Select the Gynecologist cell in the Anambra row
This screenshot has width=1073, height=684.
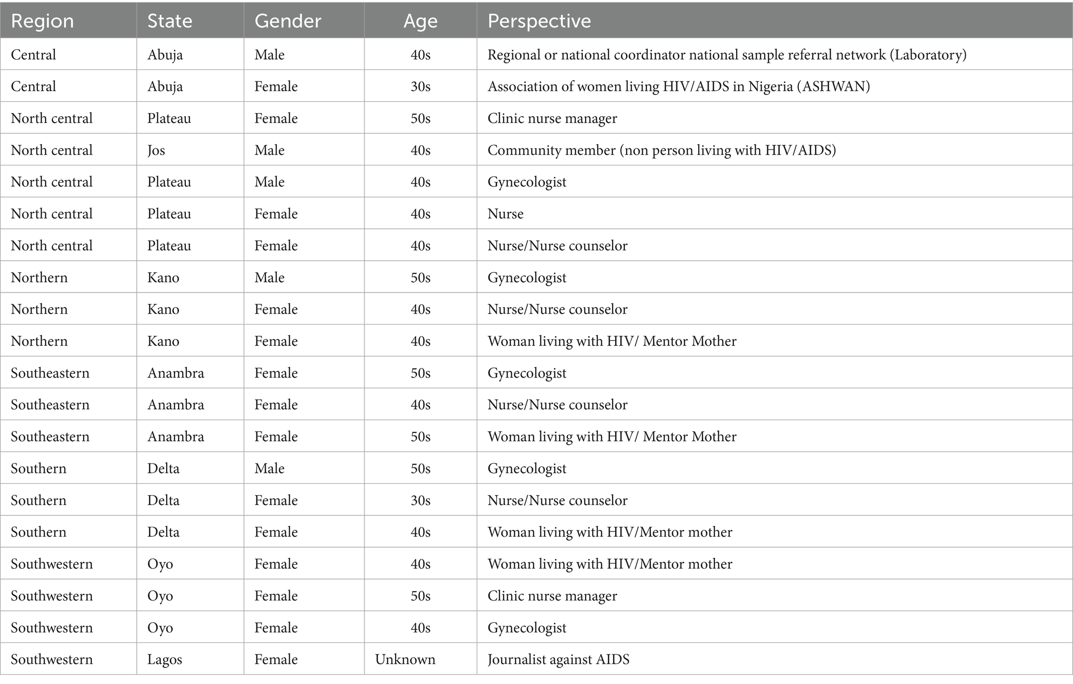coord(527,373)
